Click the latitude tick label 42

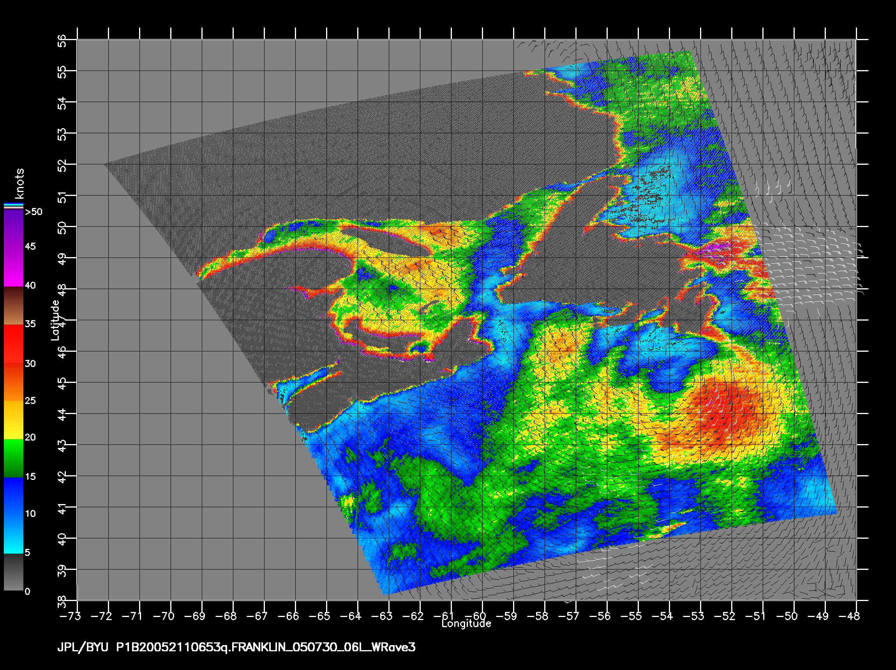(x=62, y=477)
